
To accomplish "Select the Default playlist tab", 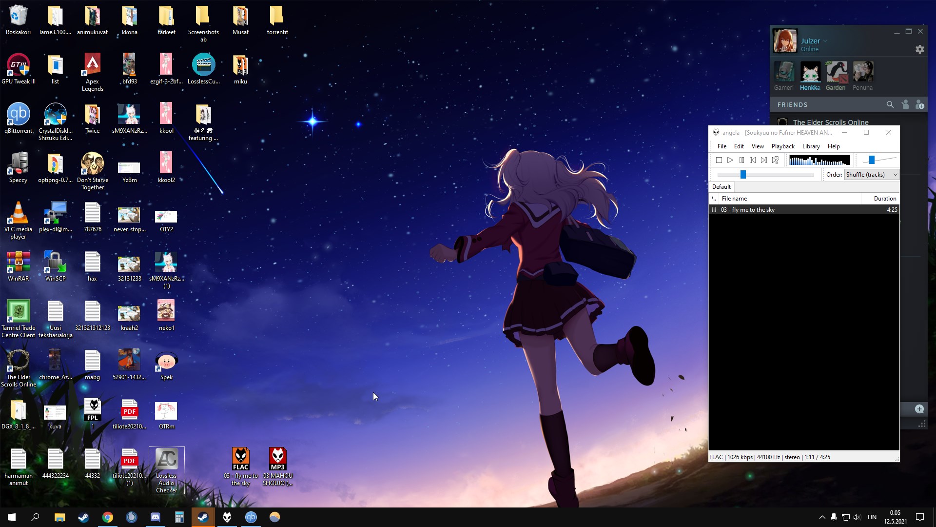I will point(721,187).
